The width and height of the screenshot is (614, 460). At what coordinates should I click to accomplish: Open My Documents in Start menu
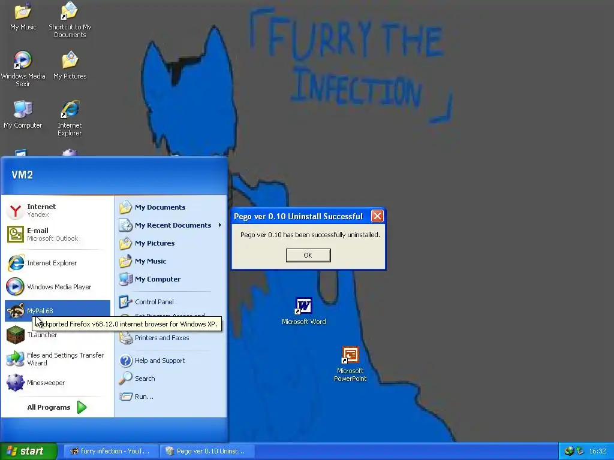(171, 207)
